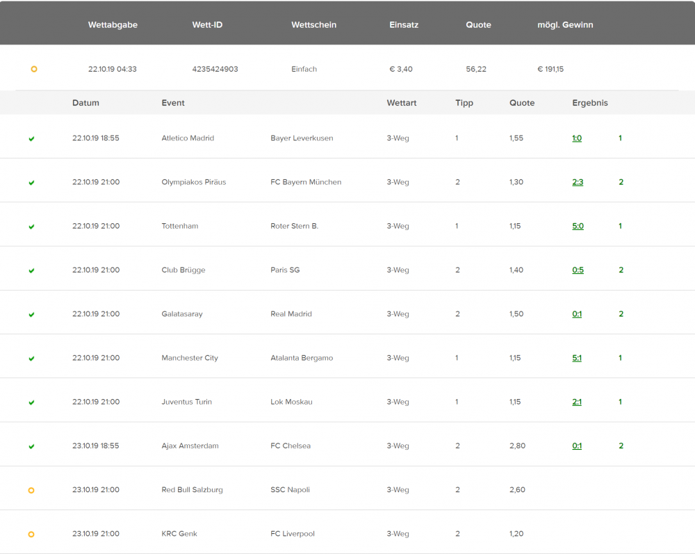Open the 2:3 result link for Olympiakos match
Screen dimensions: 695x554
578,182
